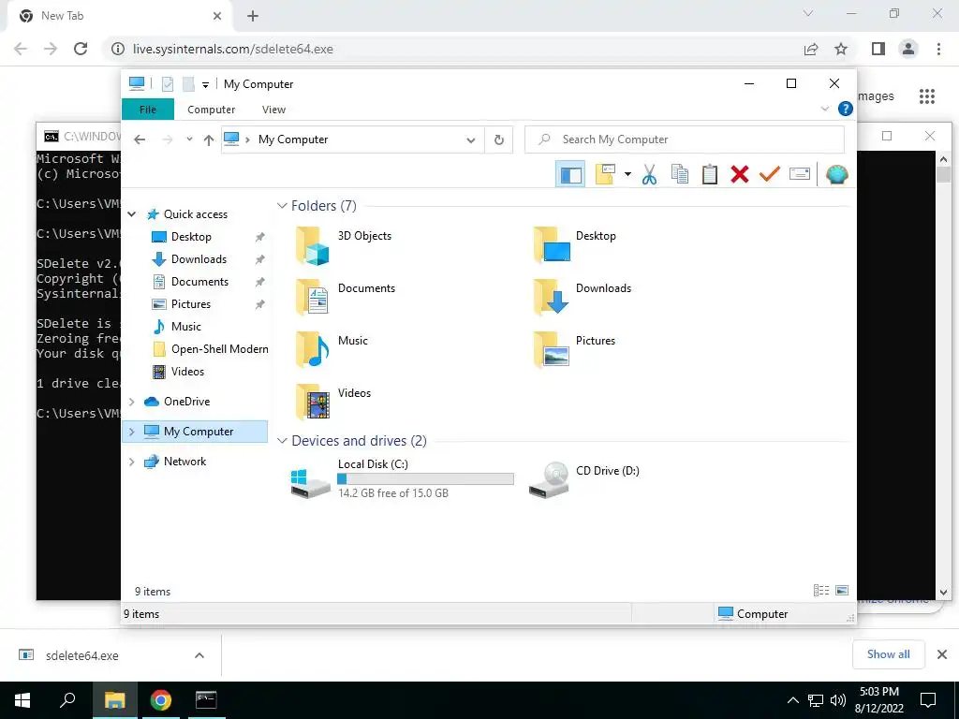This screenshot has width=959, height=719.
Task: Select CD Drive (D:)
Action: (584, 479)
